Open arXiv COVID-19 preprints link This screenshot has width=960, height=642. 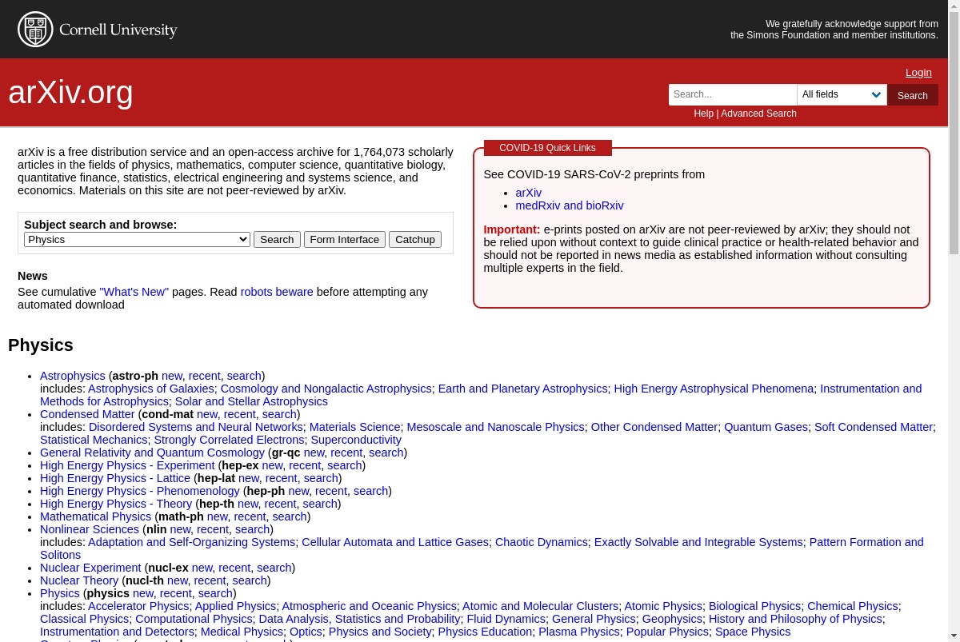tap(529, 193)
